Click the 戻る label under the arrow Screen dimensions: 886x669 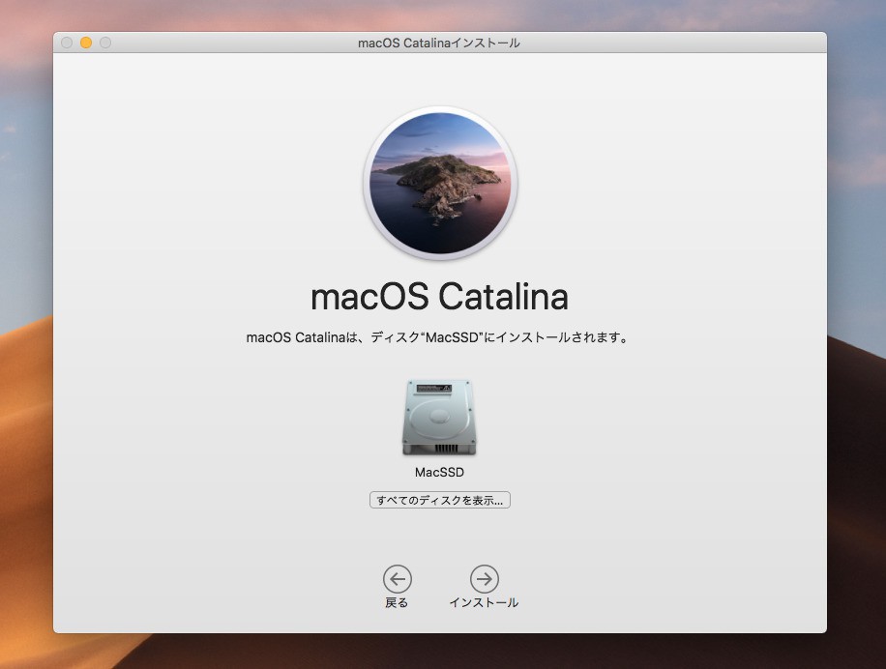coord(397,603)
